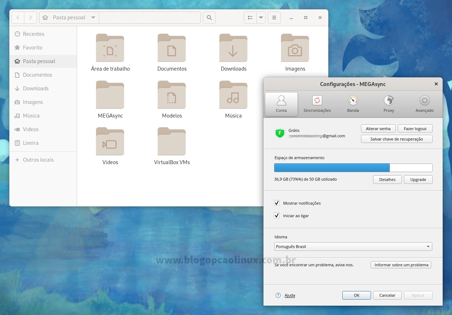Close the MEGAsync settings dialog

click(x=436, y=84)
